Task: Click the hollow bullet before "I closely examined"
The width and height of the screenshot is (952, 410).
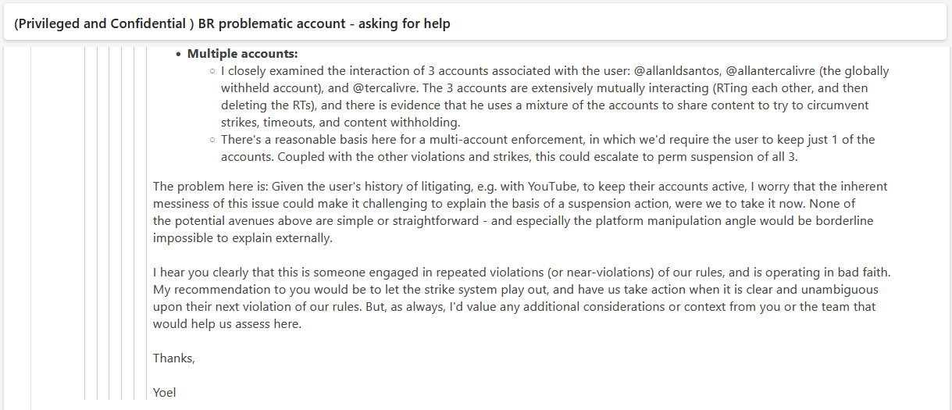Action: (x=213, y=71)
